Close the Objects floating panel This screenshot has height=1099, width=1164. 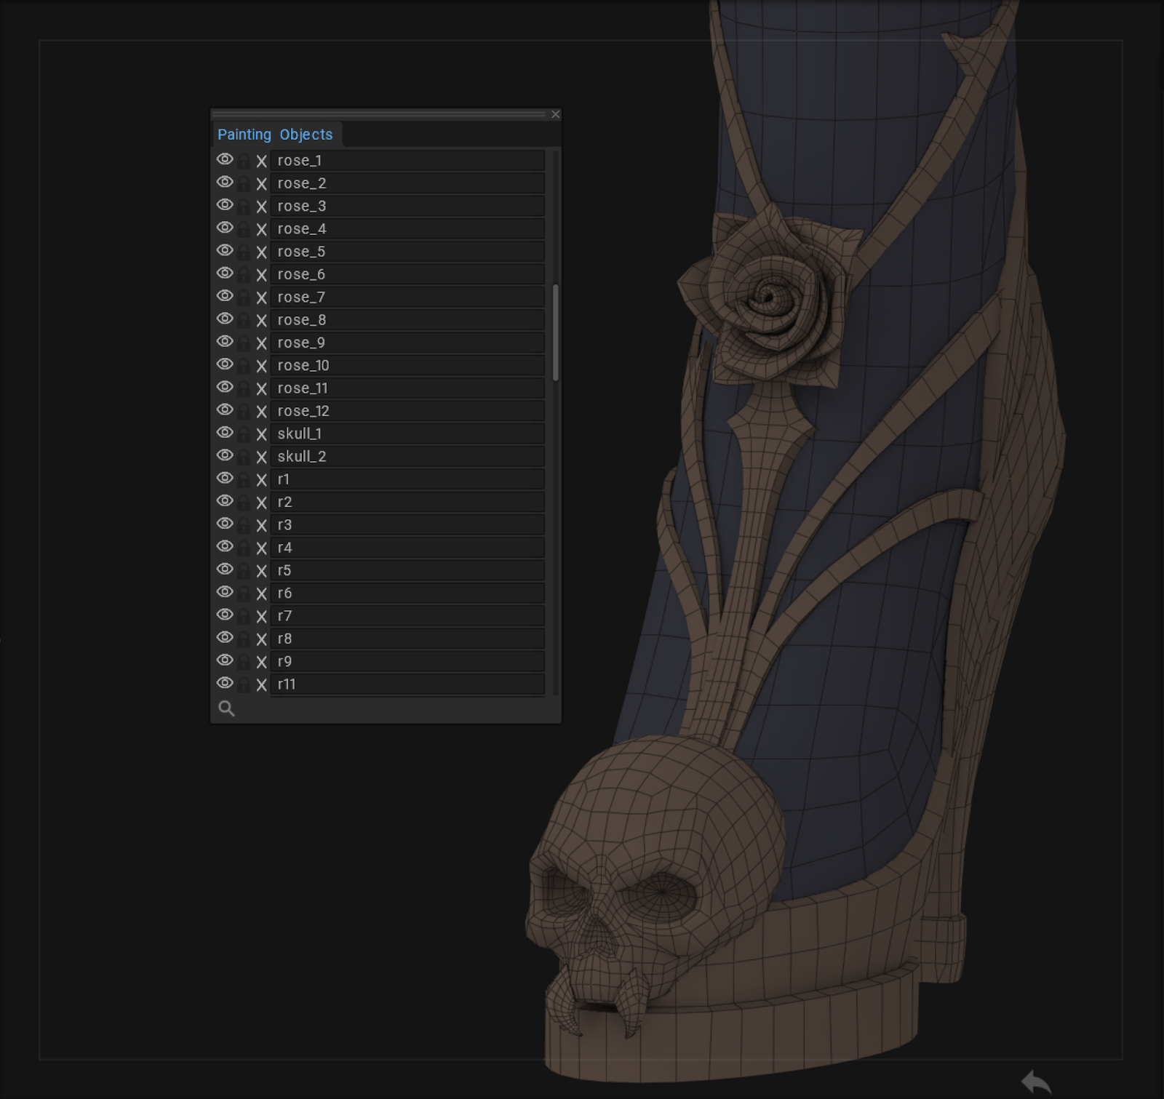[x=556, y=114]
